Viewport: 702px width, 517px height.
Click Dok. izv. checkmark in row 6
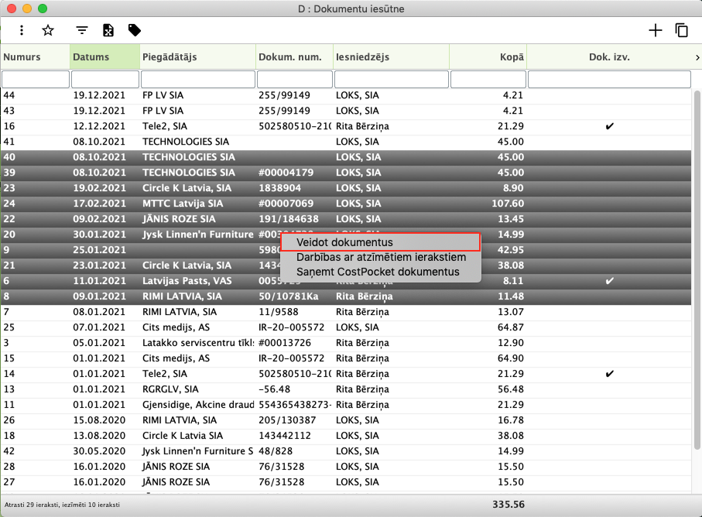609,281
